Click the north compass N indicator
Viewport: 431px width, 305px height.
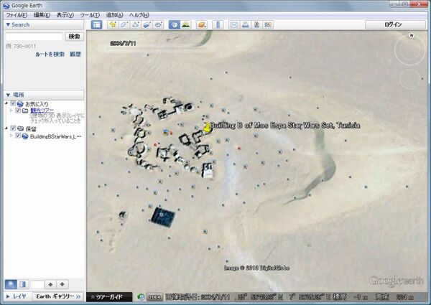(x=412, y=35)
